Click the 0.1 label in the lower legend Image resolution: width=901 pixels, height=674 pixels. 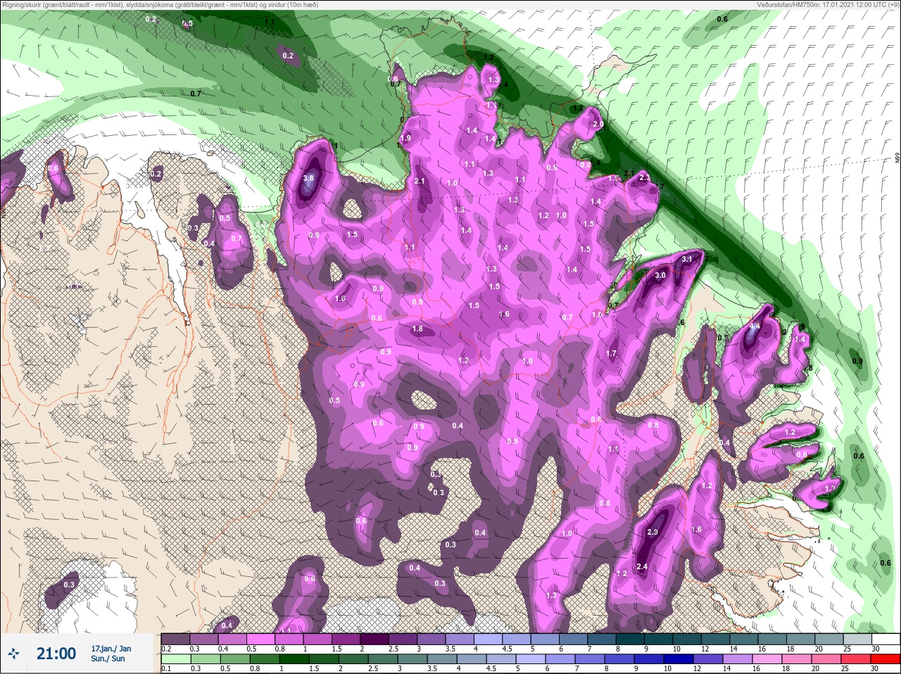coord(166,668)
